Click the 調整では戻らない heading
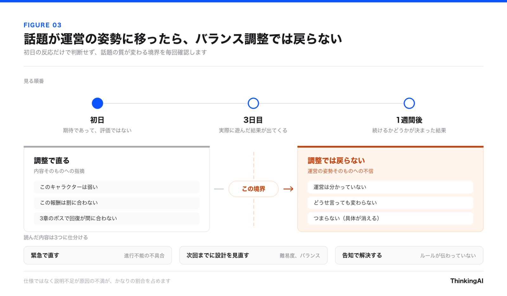507x296 pixels. tap(336, 161)
